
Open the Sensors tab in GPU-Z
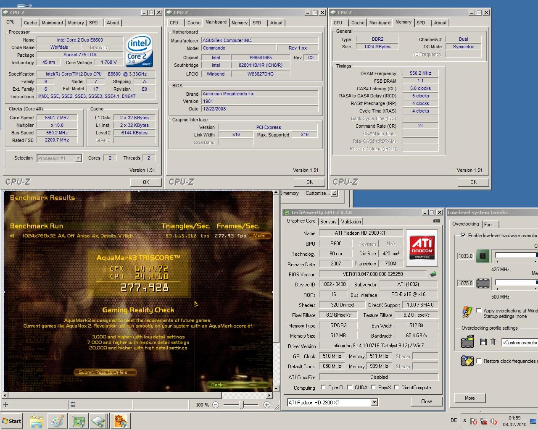(x=328, y=222)
